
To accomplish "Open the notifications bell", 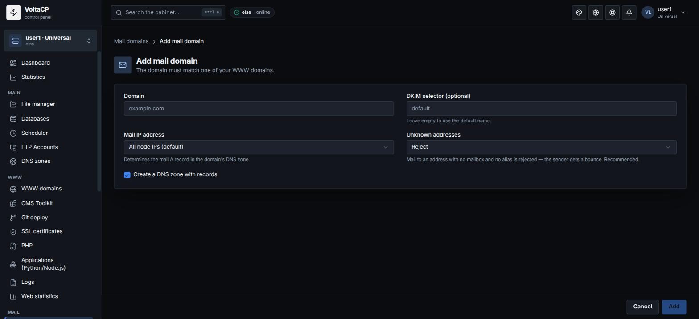I will 629,12.
